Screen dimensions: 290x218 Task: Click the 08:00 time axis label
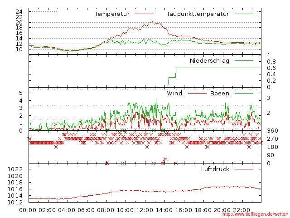point(106,210)
